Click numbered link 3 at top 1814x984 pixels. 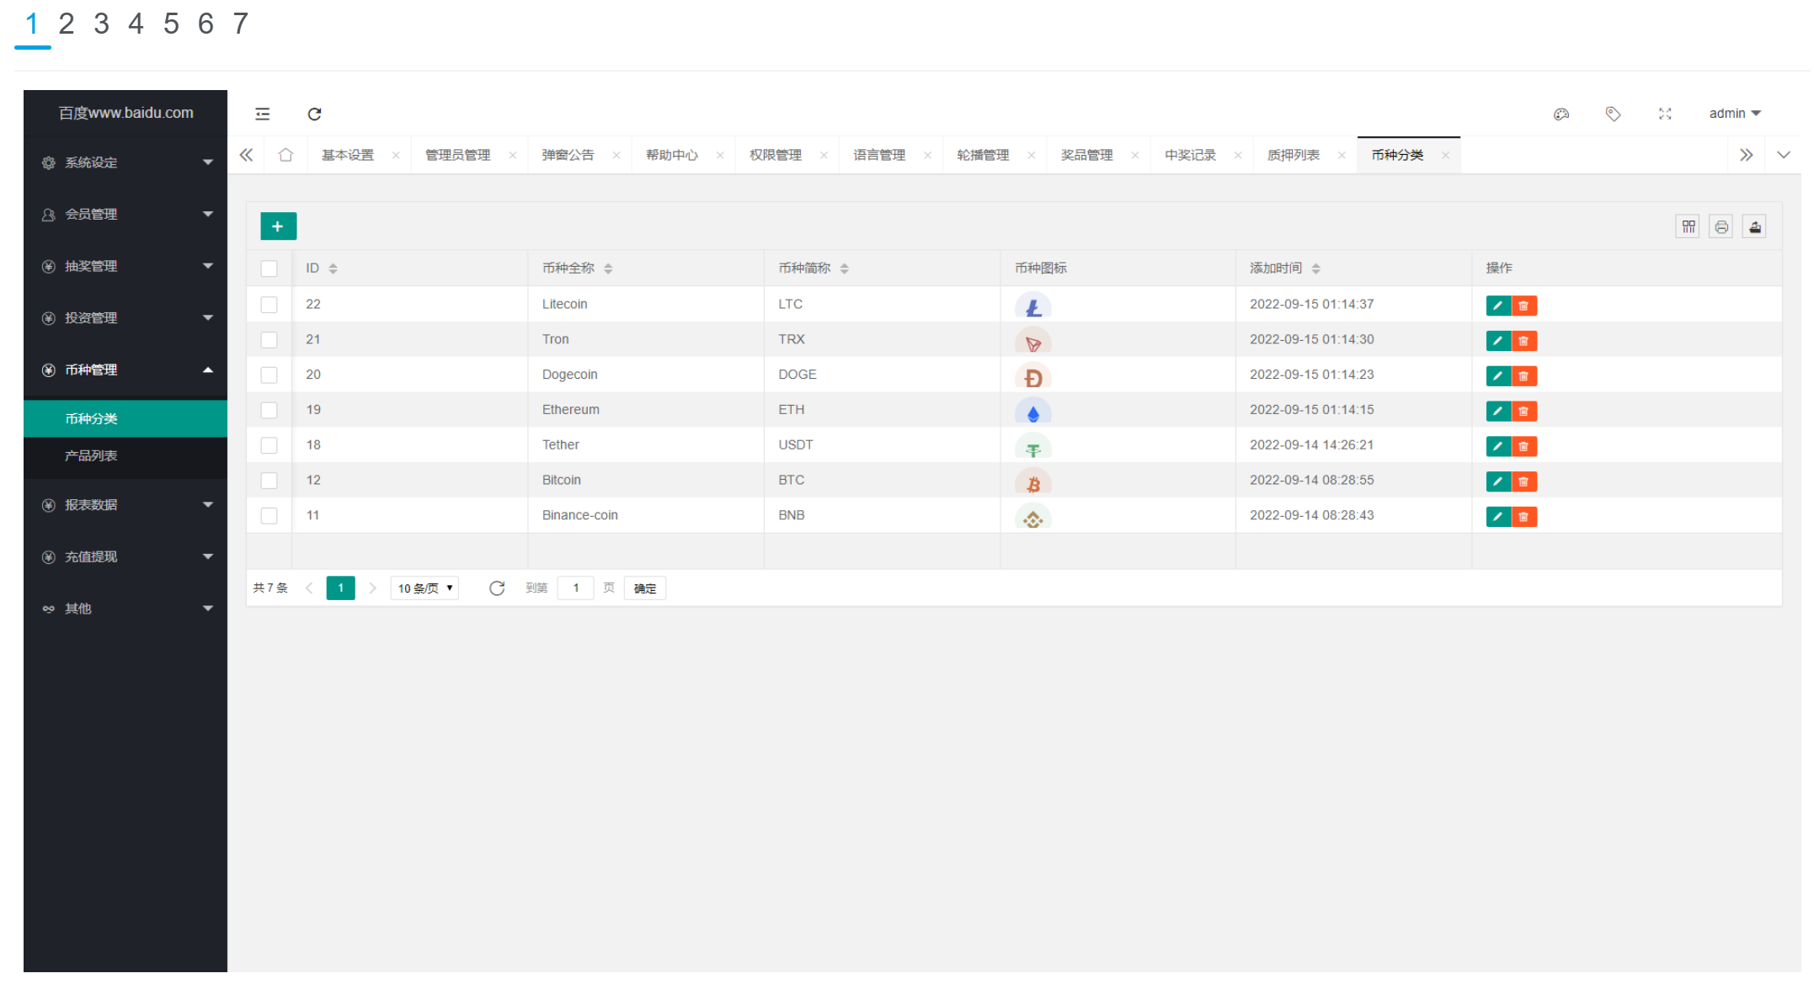tap(101, 24)
